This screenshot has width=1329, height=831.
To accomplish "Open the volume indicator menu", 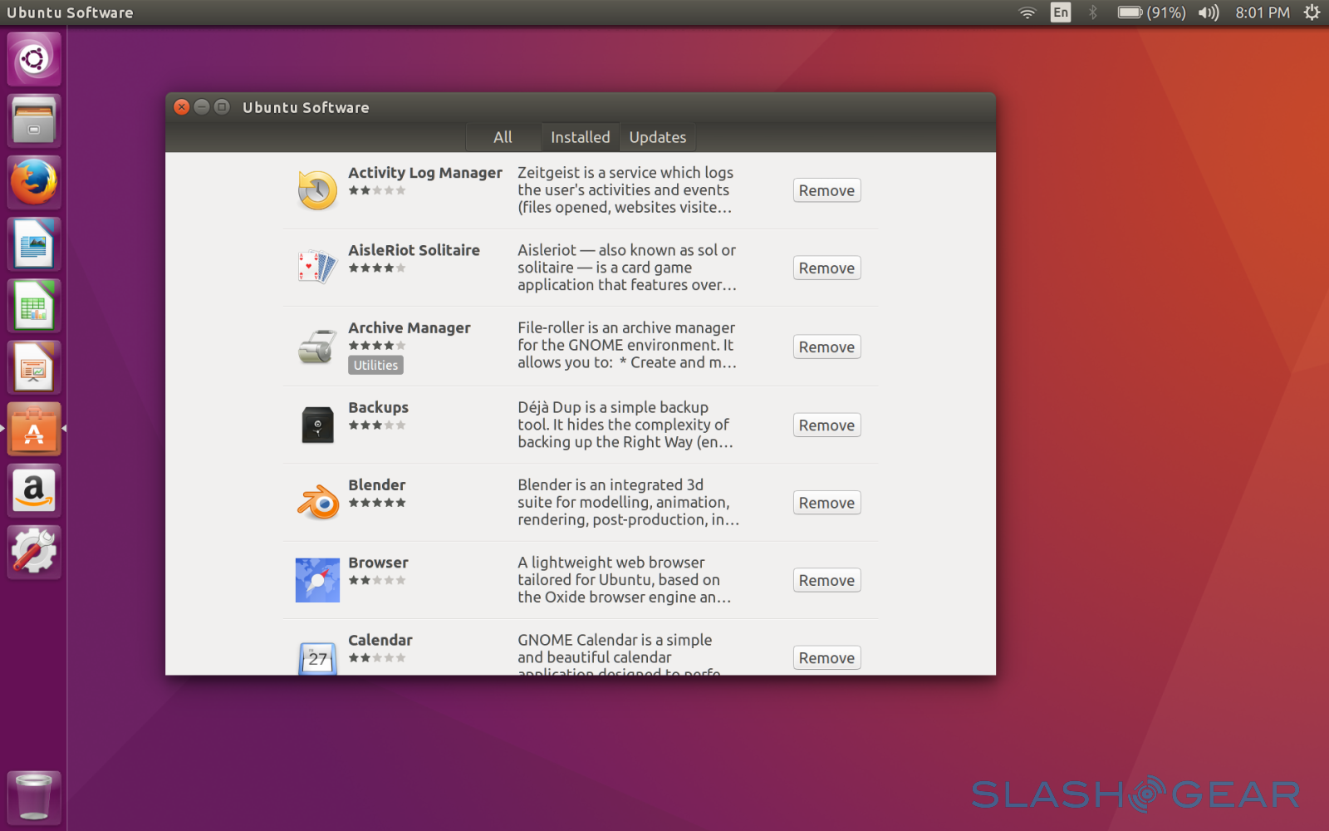I will pos(1209,12).
